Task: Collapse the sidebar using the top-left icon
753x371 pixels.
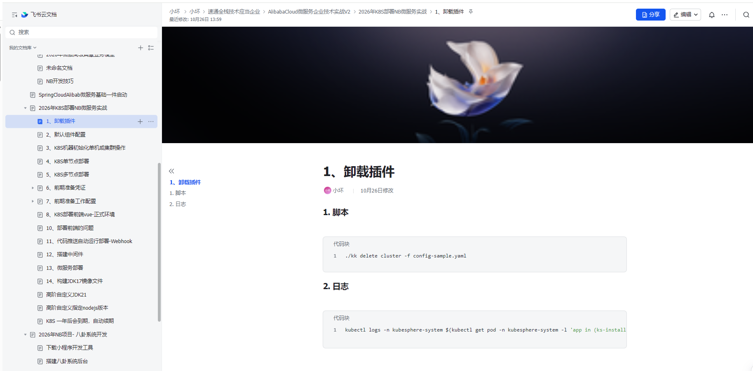Action: point(14,15)
